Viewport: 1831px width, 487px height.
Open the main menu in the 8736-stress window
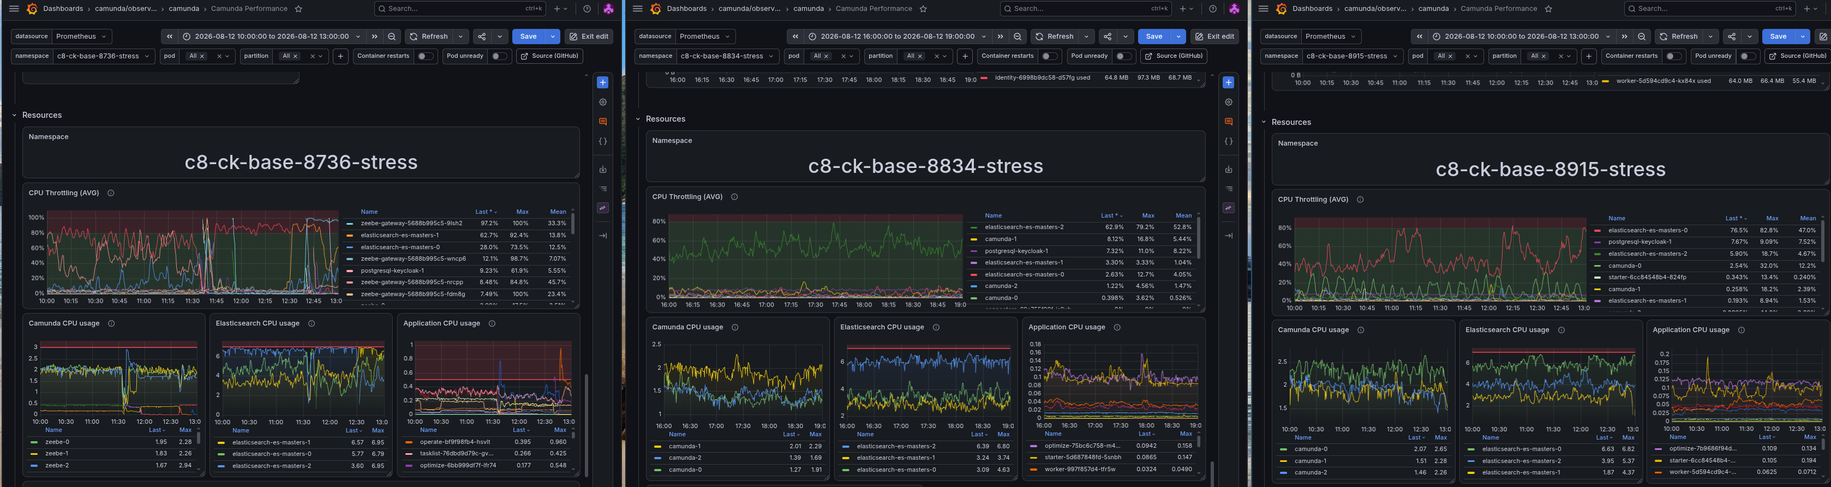[14, 9]
